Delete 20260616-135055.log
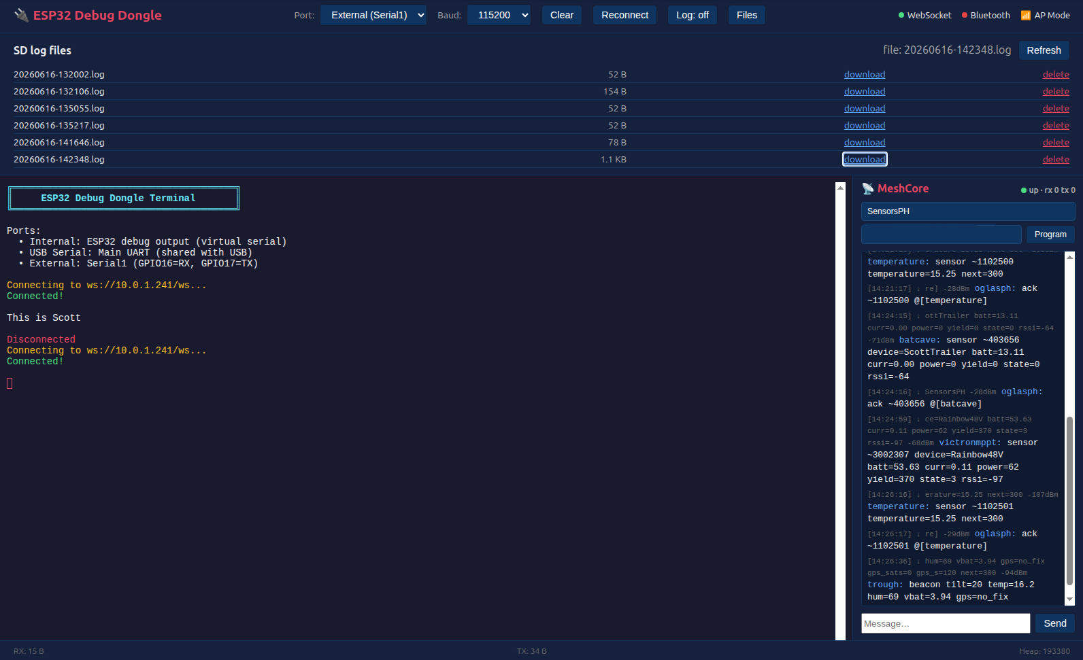1083x660 pixels. [1056, 109]
